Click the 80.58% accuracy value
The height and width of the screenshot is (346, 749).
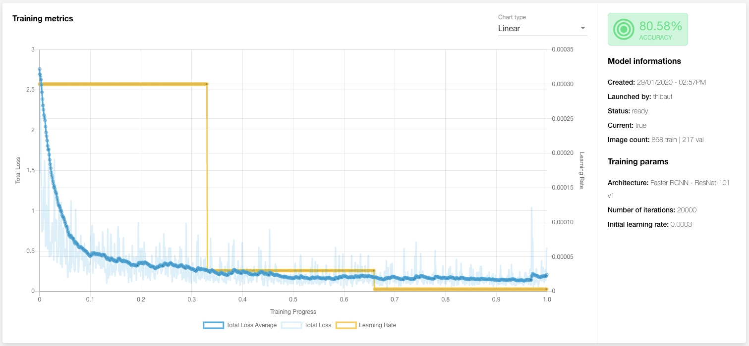pos(660,26)
